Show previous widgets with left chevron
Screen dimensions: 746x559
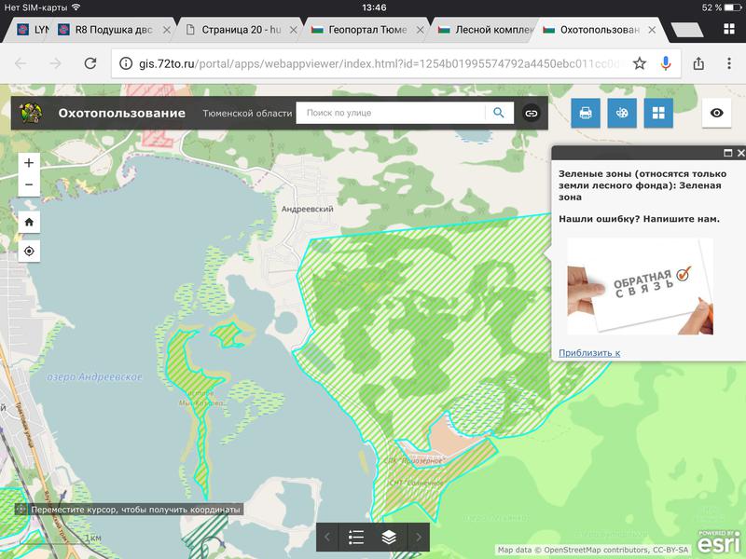pyautogui.click(x=326, y=537)
